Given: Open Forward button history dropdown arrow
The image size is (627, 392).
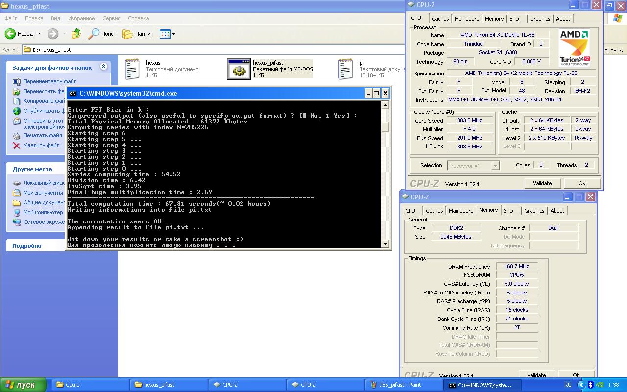Looking at the screenshot, I should [64, 34].
